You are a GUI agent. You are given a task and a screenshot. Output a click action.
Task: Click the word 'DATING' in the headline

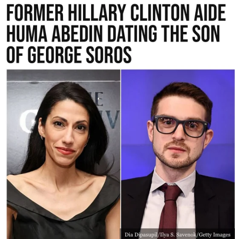(x=134, y=34)
